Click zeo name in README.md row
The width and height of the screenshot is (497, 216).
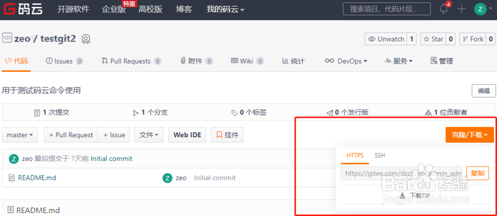tap(181, 178)
